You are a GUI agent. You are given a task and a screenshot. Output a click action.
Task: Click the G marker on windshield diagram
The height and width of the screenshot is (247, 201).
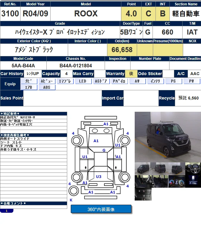pos(104,150)
